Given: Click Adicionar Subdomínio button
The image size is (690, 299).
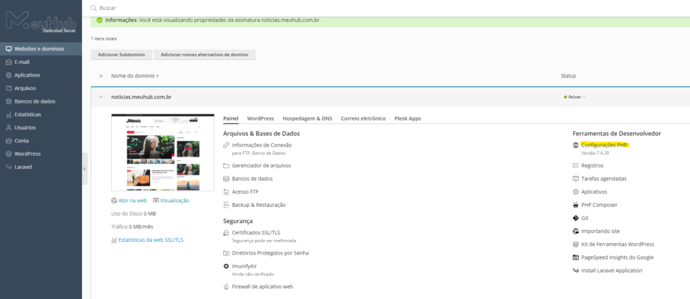Looking at the screenshot, I should (121, 55).
